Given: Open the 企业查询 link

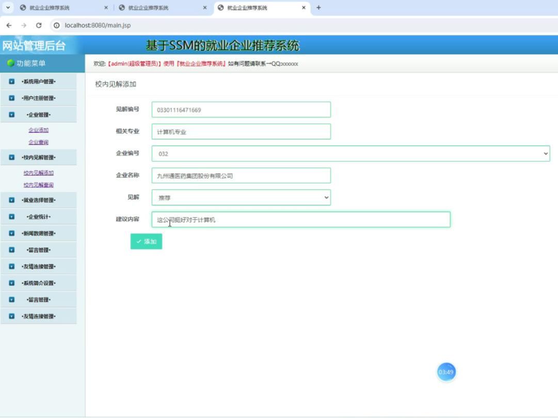Looking at the screenshot, I should tap(38, 142).
